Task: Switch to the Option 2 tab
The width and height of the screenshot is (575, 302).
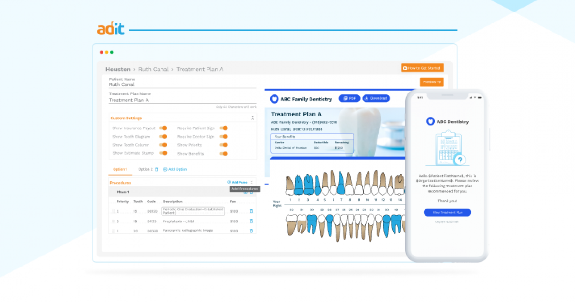Action: pyautogui.click(x=146, y=169)
